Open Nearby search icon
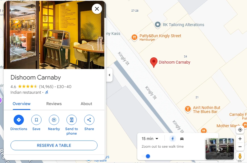This screenshot has width=247, height=163. coord(54,120)
